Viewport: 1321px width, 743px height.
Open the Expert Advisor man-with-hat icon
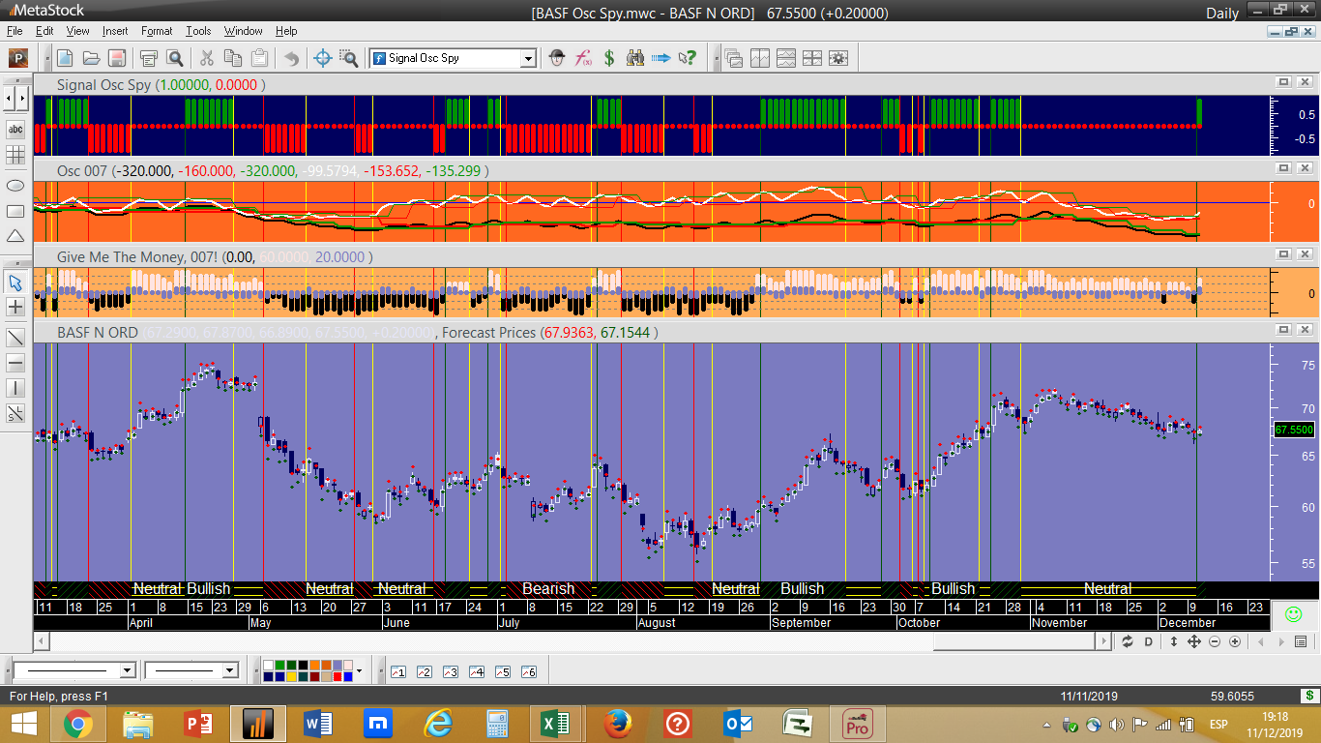557,58
